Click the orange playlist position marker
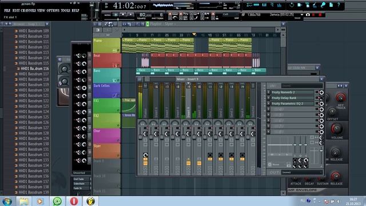The image size is (366, 206). point(194,34)
